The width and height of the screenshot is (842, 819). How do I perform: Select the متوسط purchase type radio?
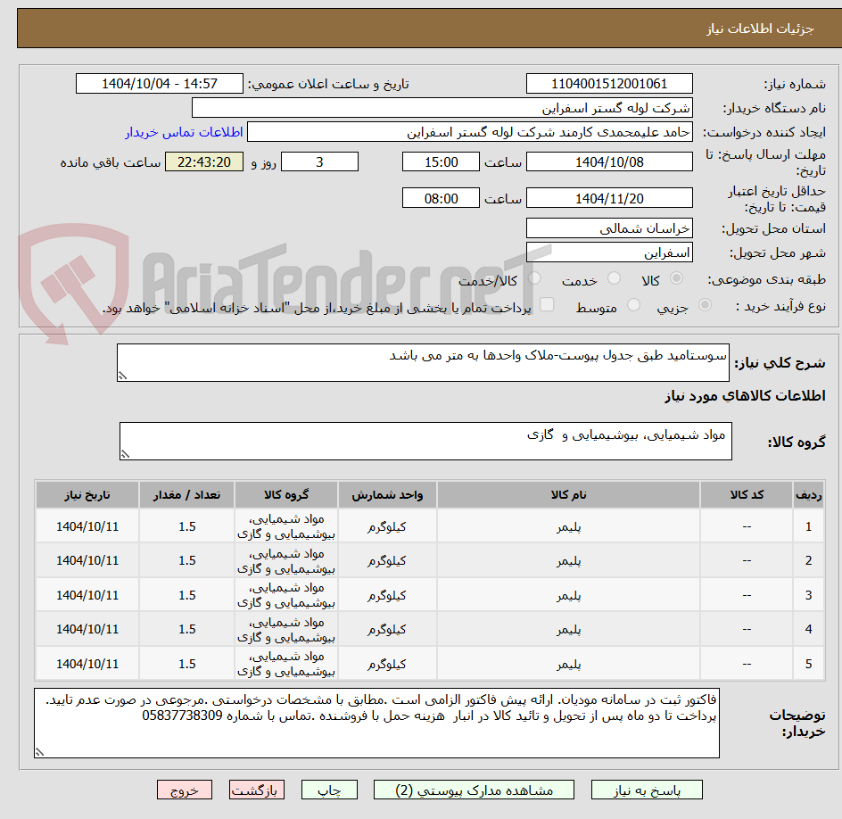tap(633, 305)
